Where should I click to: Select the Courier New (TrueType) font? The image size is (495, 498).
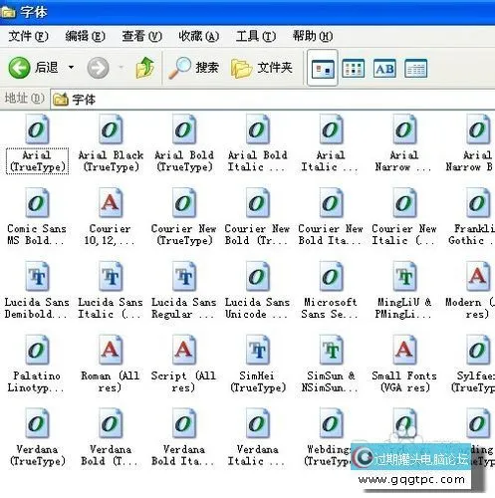tap(184, 202)
